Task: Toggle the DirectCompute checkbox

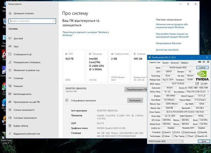Action: (182, 132)
